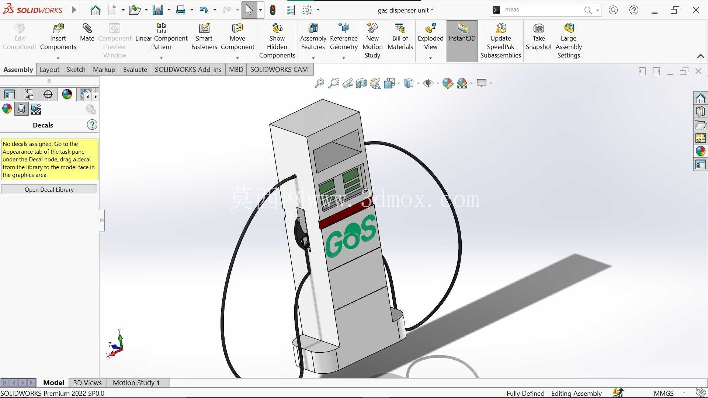Expand the Insert Components dropdown arrow
Viewport: 708px width, 398px height.
[58, 58]
